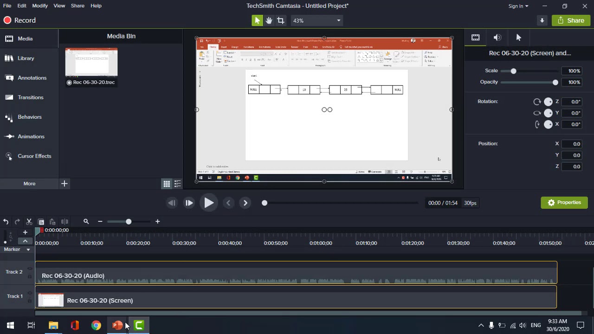Open the Cursor Effects tab

29,156
